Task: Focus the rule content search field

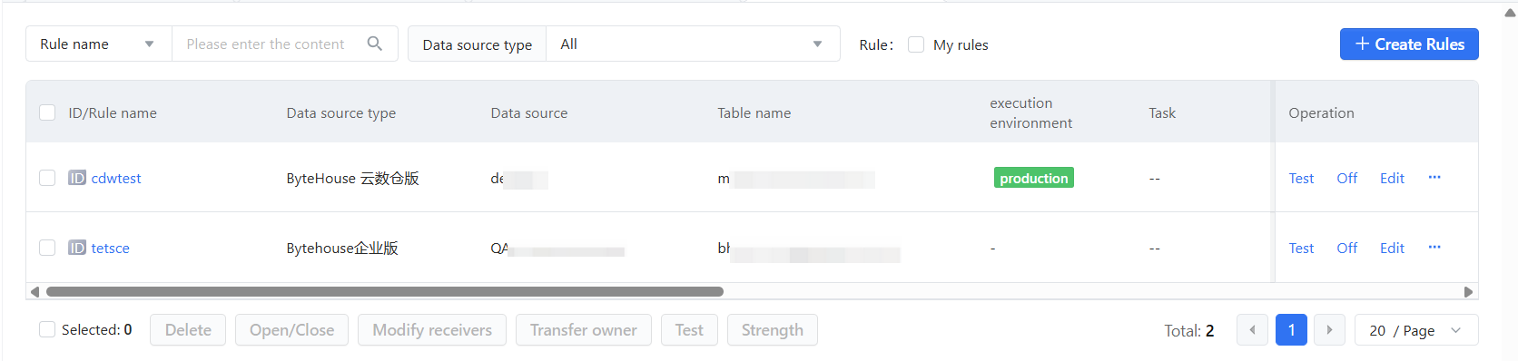Action: [x=268, y=44]
